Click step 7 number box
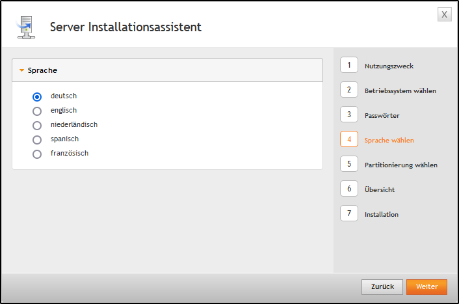Image resolution: width=459 pixels, height=304 pixels. pyautogui.click(x=349, y=214)
